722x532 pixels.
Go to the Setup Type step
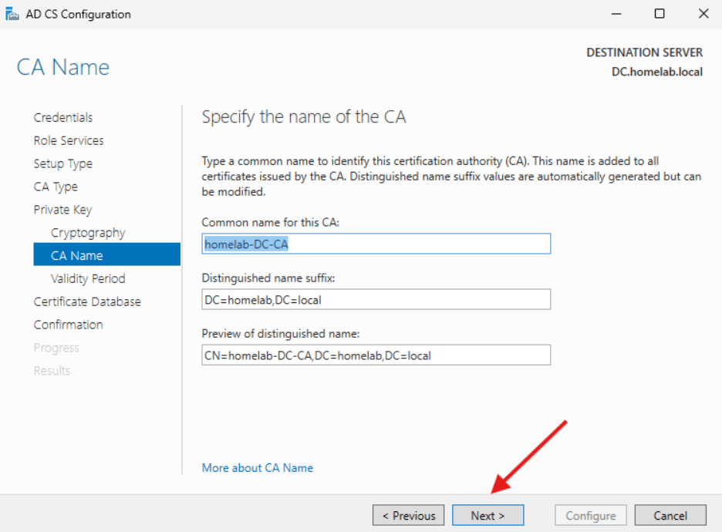click(62, 163)
